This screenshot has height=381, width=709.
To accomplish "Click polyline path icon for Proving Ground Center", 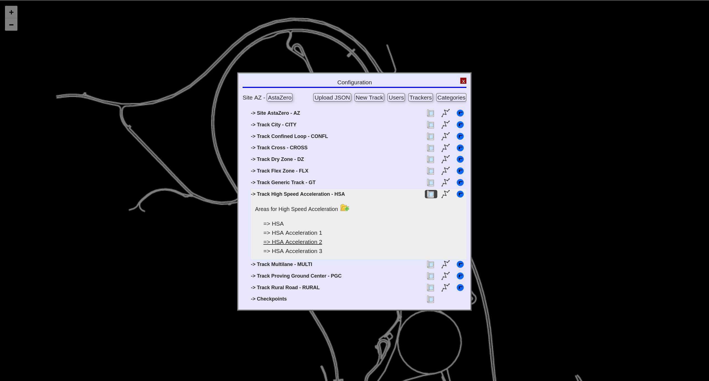I will (x=445, y=276).
